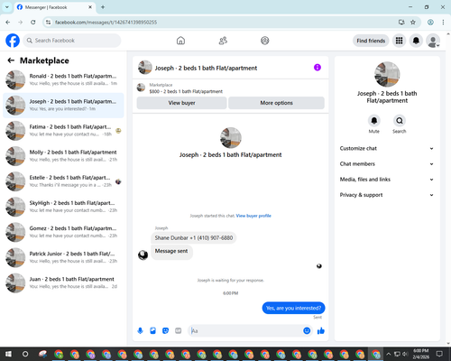Viewport: 451px width, 361px height.
Task: Reload the page with the refresh icon
Action: (33, 23)
